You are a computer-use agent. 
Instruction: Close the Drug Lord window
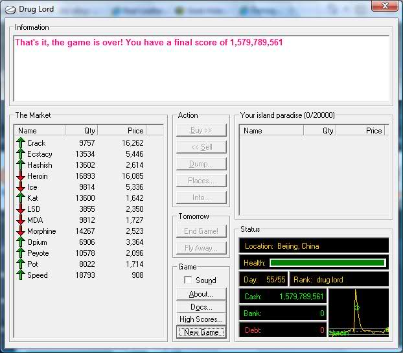point(384,6)
